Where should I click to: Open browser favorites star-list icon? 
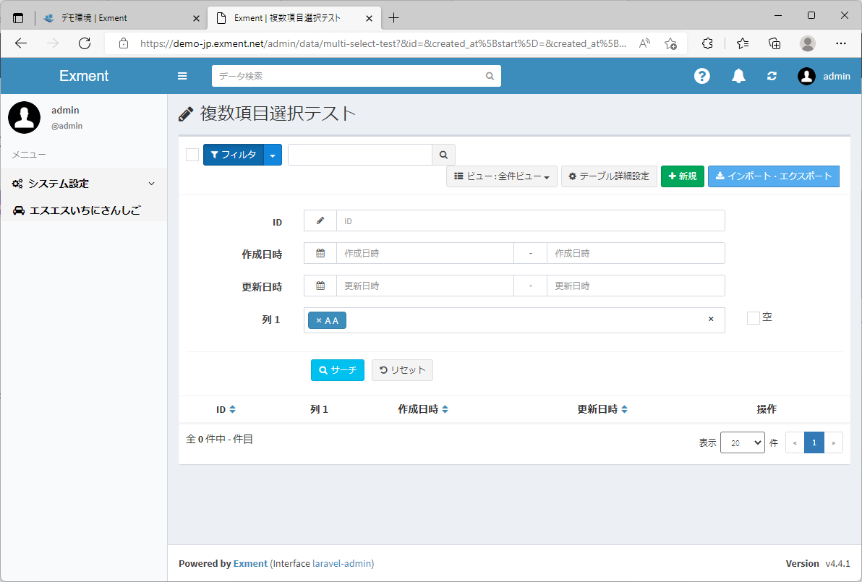pyautogui.click(x=742, y=43)
